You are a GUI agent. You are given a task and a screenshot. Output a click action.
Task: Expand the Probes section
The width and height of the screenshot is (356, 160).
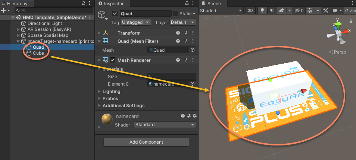point(99,99)
